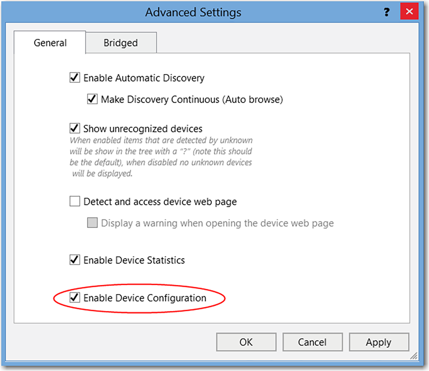The image size is (429, 371).
Task: Confirm settings with the OK button
Action: [x=246, y=342]
